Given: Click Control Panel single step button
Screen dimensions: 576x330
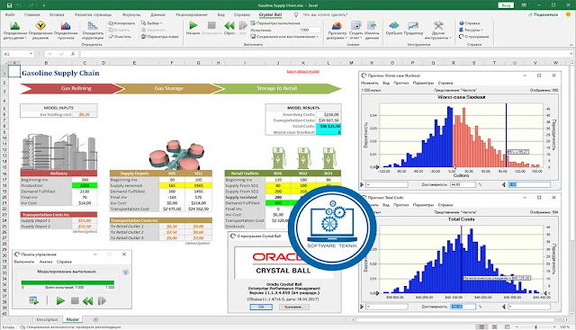Looking at the screenshot, I should [102, 301].
